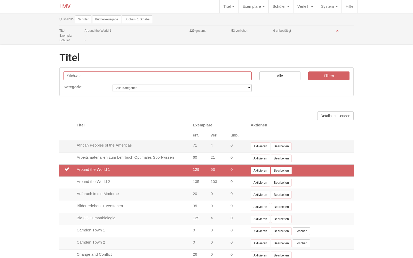Edit the Around the World 2 title
413x258 pixels.
[281, 183]
